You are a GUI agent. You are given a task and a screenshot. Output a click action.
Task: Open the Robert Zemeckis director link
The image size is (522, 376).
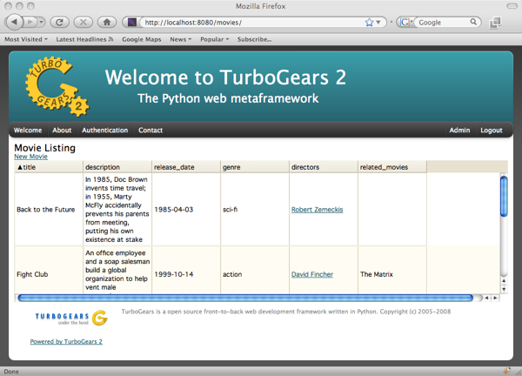317,210
